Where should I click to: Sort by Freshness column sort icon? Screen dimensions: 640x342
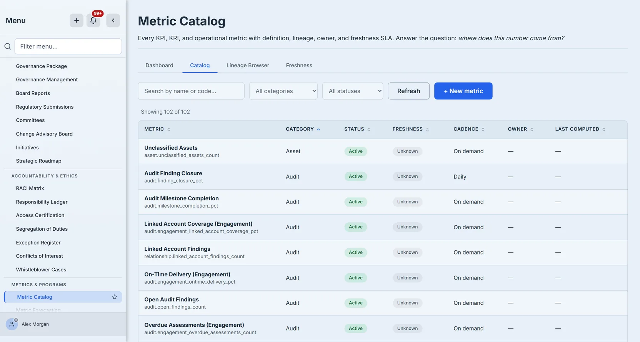(x=427, y=129)
